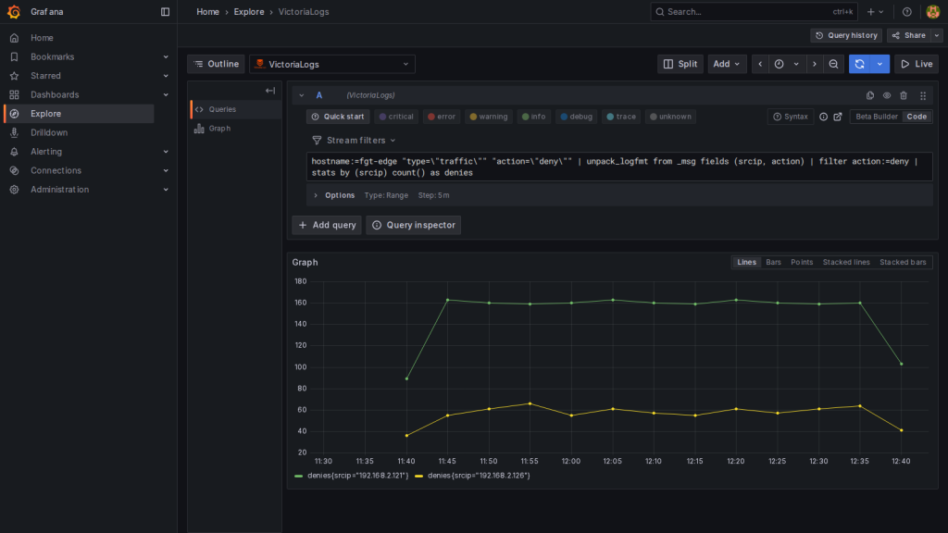The height and width of the screenshot is (533, 948).
Task: Switch graph style to Bars
Action: click(773, 262)
